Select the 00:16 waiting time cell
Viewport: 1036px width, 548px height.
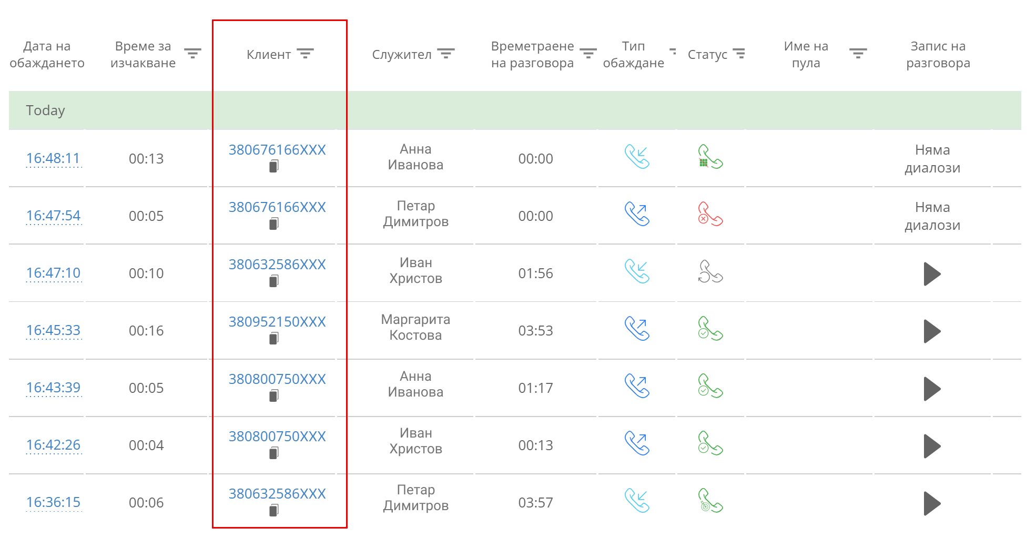146,331
